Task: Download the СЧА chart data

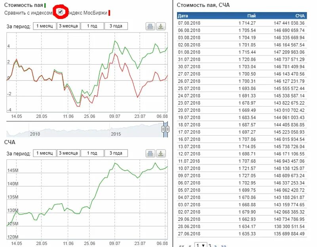Action: pos(161,153)
